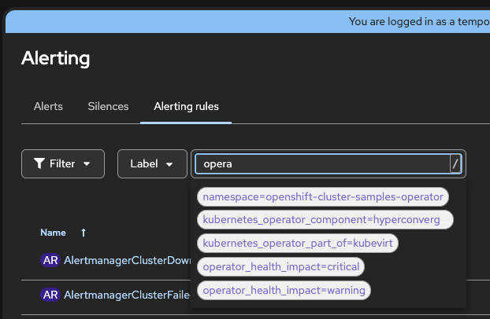The image size is (490, 319).
Task: Click the slash shortcut icon in search box
Action: point(455,163)
